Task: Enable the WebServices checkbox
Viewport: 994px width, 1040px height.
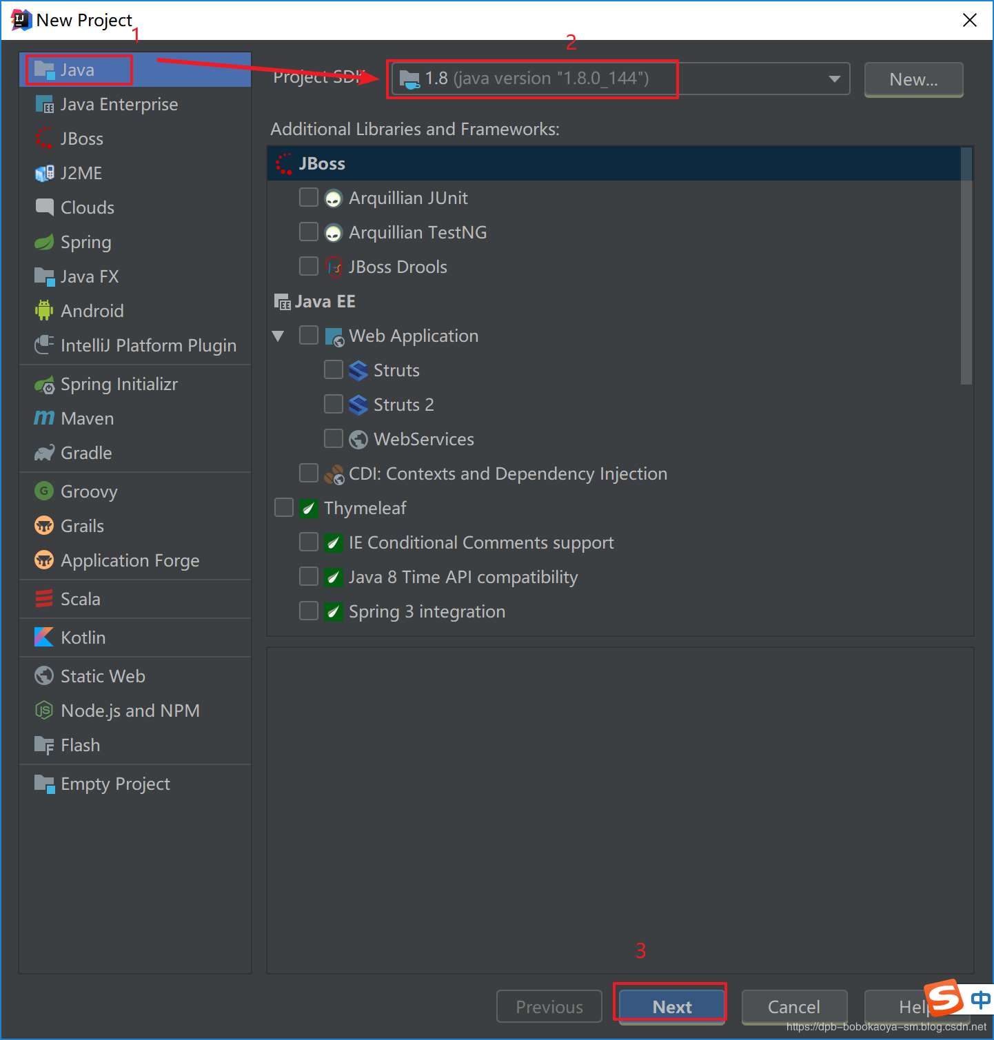Action: (334, 439)
